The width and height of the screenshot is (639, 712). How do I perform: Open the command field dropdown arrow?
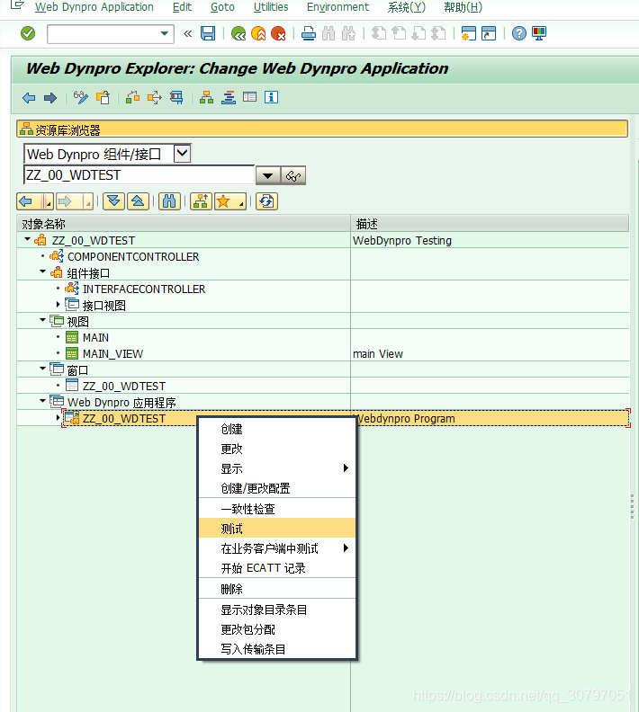(x=165, y=33)
